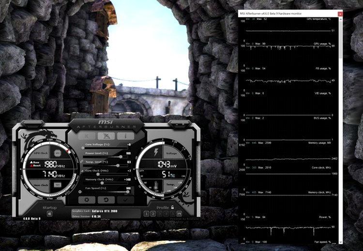Click the 51 °C temperature readout
363x251 pixels.
tap(168, 174)
